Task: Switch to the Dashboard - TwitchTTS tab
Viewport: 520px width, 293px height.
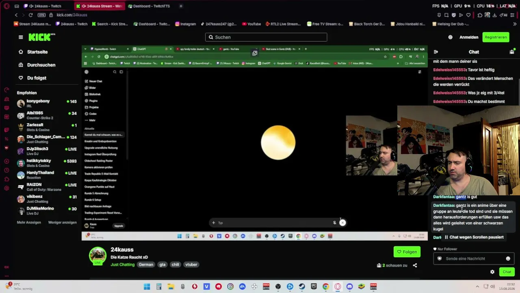Action: point(152,6)
